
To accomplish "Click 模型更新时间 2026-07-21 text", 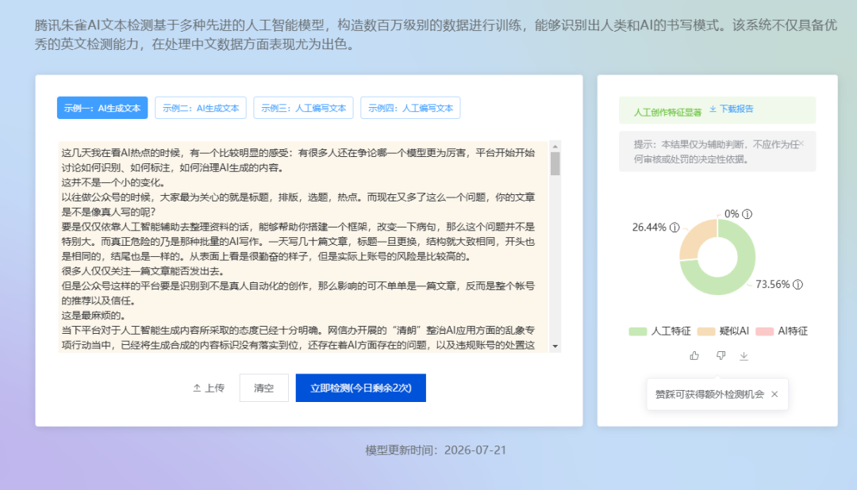I will (x=436, y=450).
